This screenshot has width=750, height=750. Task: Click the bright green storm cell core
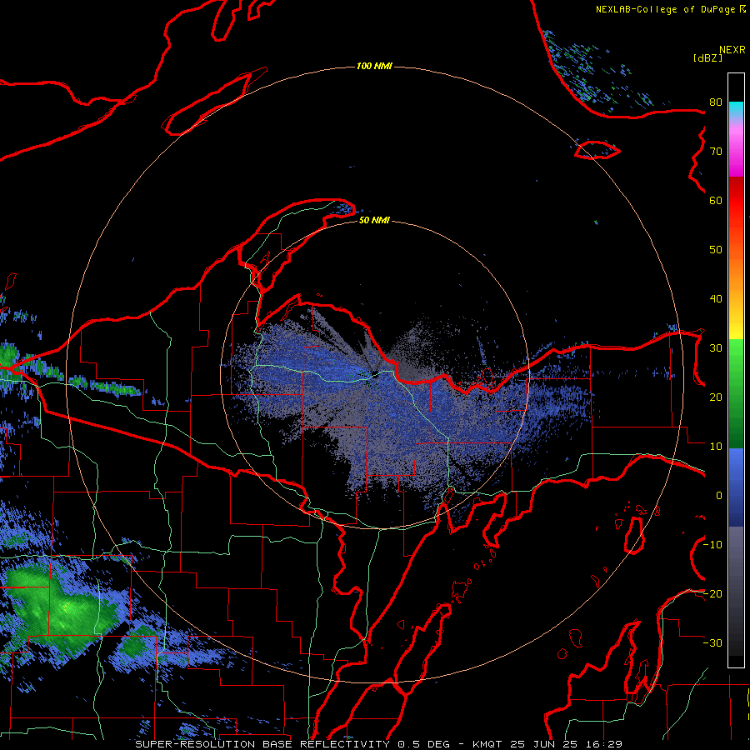67,609
